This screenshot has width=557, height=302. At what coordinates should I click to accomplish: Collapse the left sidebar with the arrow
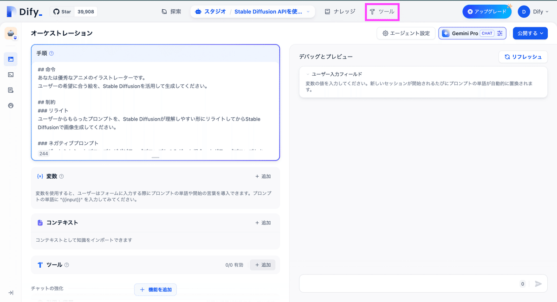[x=11, y=293]
